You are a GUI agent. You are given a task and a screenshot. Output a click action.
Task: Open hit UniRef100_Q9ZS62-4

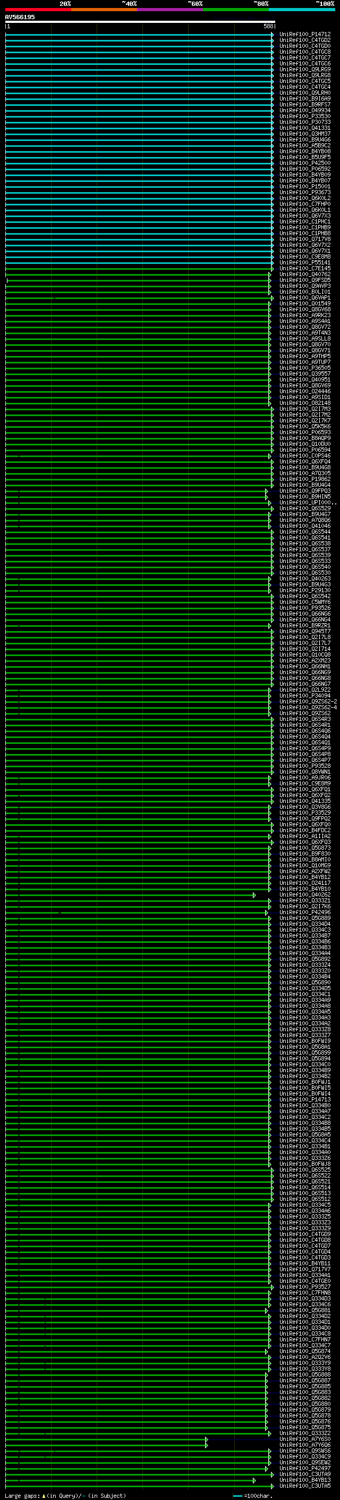[x=308, y=708]
